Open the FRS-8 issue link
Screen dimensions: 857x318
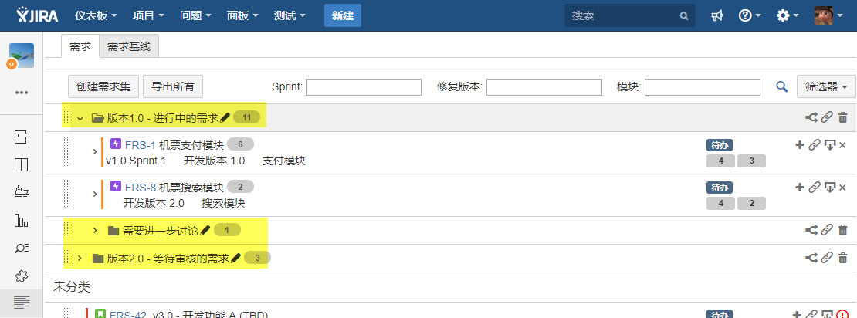click(141, 187)
